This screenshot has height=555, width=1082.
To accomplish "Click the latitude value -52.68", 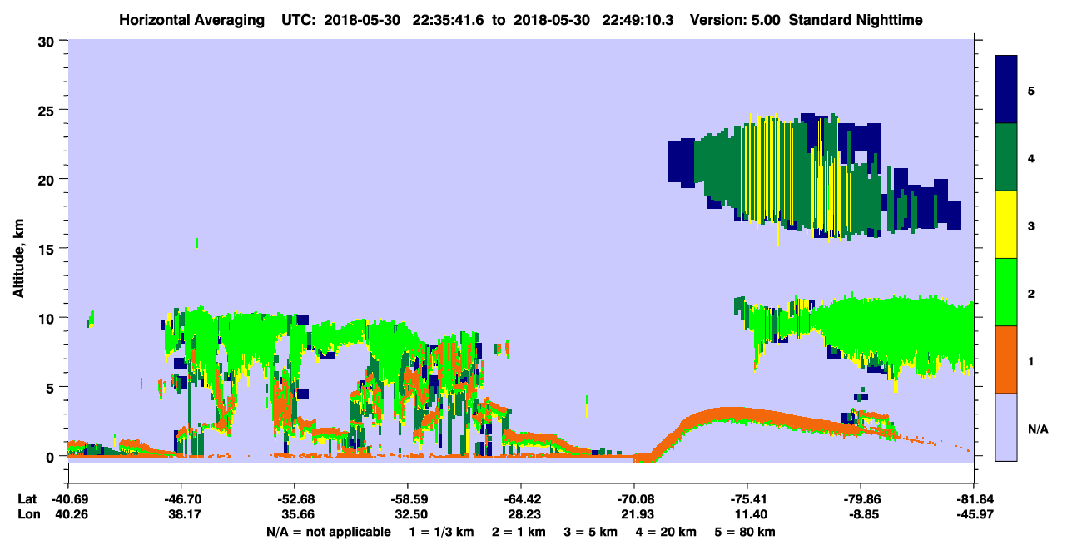I will click(294, 499).
